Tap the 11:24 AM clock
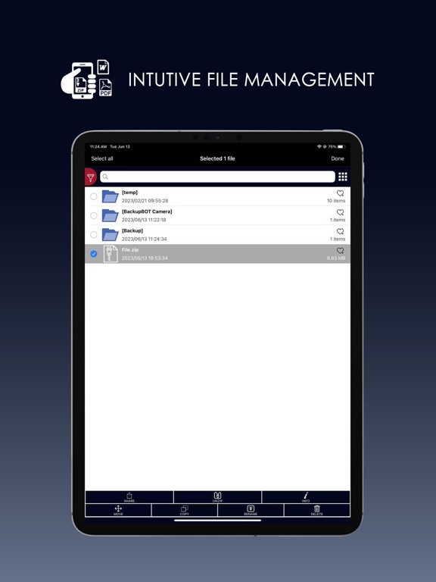Image resolution: width=436 pixels, height=582 pixels. [98, 146]
